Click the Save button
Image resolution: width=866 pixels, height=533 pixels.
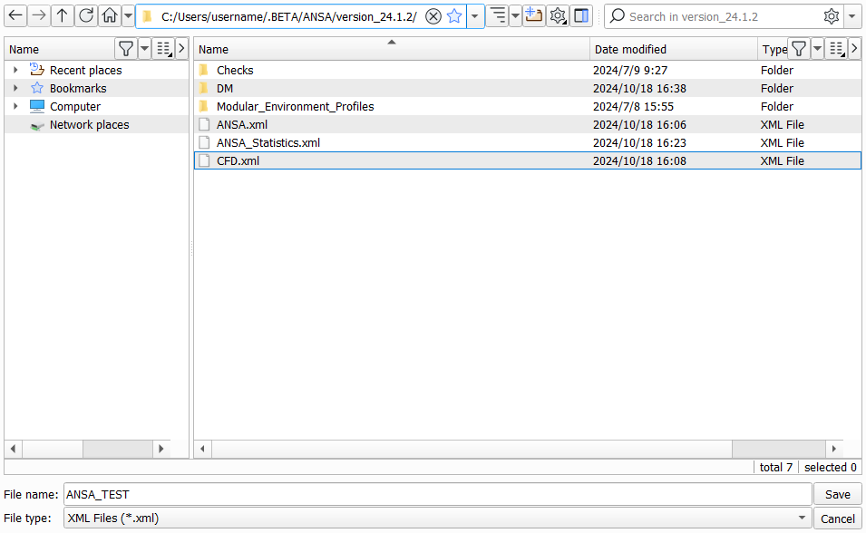click(x=837, y=494)
